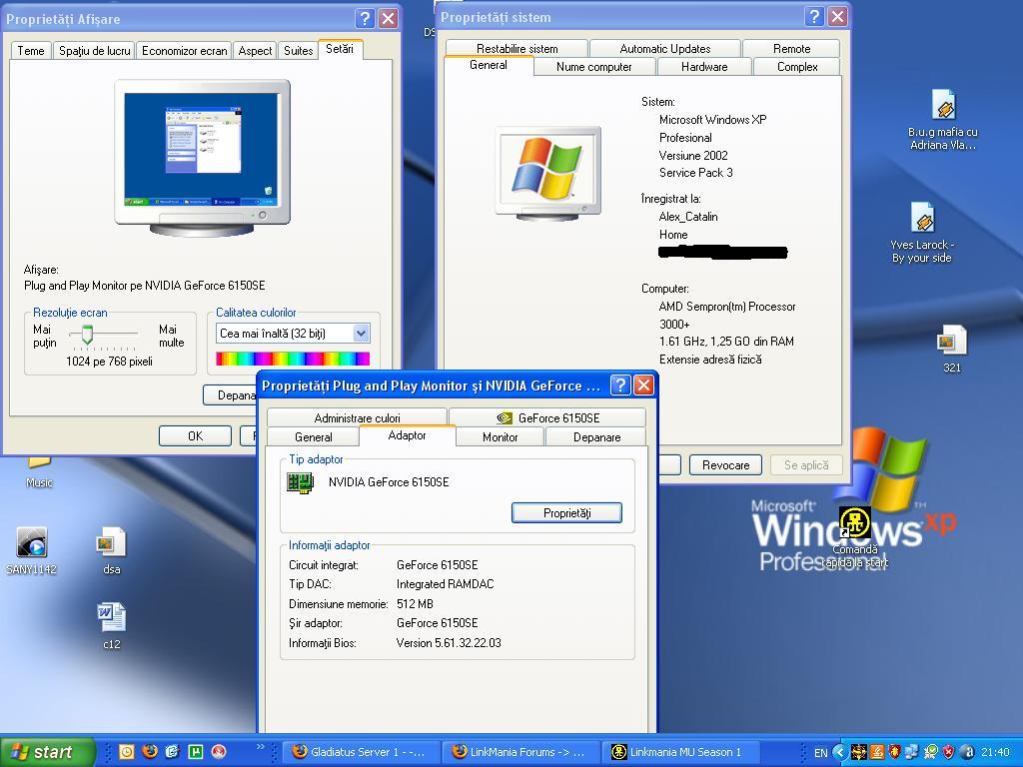The image size is (1023, 767).
Task: Click the green checkmark tray icon
Action: coord(931,752)
